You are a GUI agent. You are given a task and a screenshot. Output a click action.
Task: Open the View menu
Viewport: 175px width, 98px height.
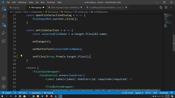(31, 2)
